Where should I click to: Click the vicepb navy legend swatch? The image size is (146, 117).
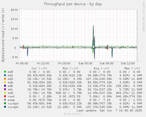coord(5,107)
